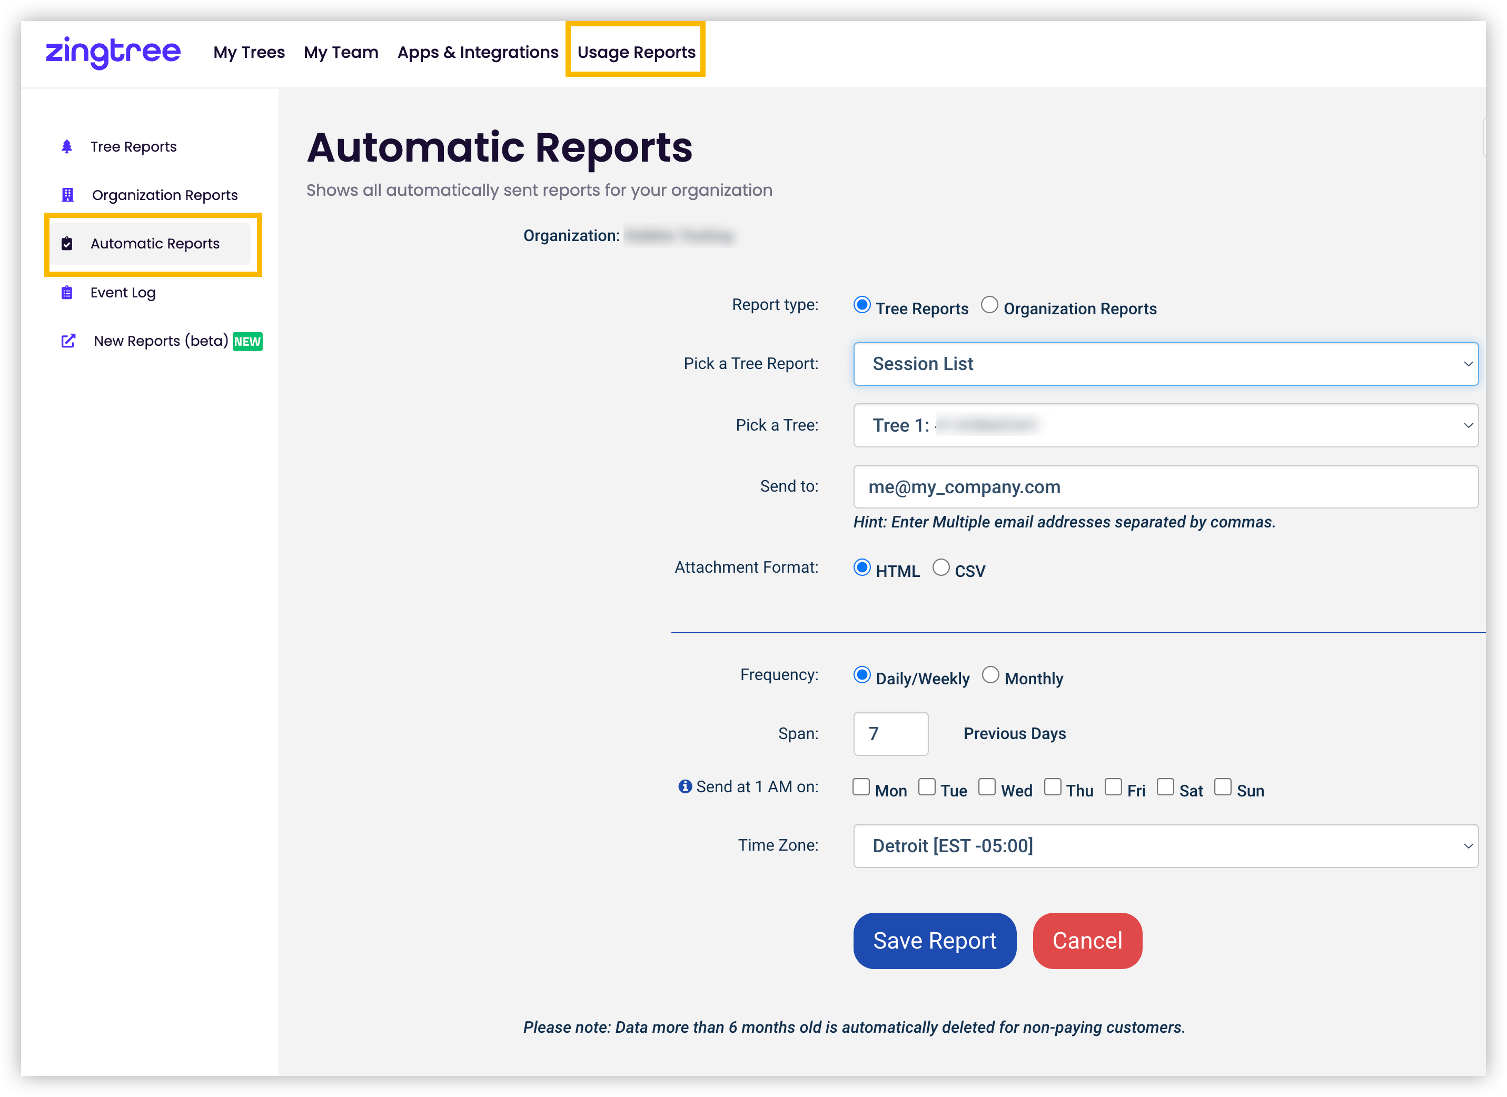This screenshot has height=1097, width=1507.
Task: Click the Automatic Reports page heading
Action: pyautogui.click(x=500, y=147)
